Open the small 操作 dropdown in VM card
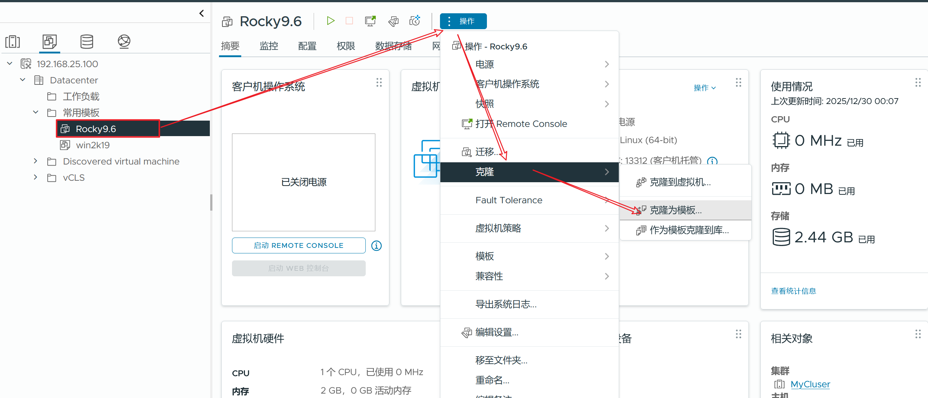The width and height of the screenshot is (928, 398). [705, 88]
